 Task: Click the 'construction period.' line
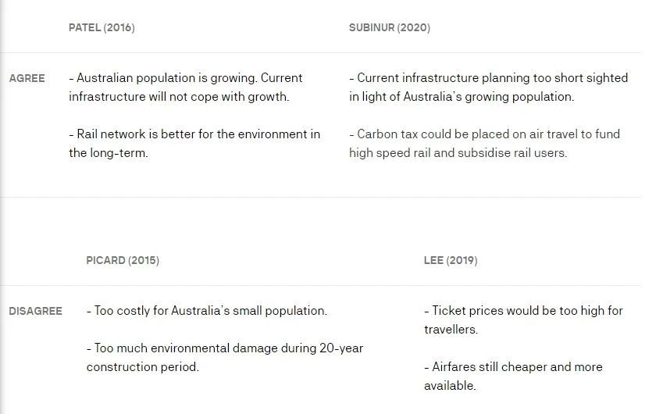click(x=142, y=366)
